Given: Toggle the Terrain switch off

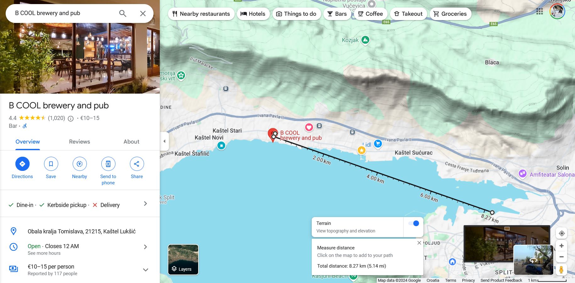Looking at the screenshot, I should click(413, 223).
